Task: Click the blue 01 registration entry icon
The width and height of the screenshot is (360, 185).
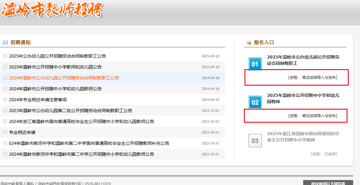Action: pos(255,64)
